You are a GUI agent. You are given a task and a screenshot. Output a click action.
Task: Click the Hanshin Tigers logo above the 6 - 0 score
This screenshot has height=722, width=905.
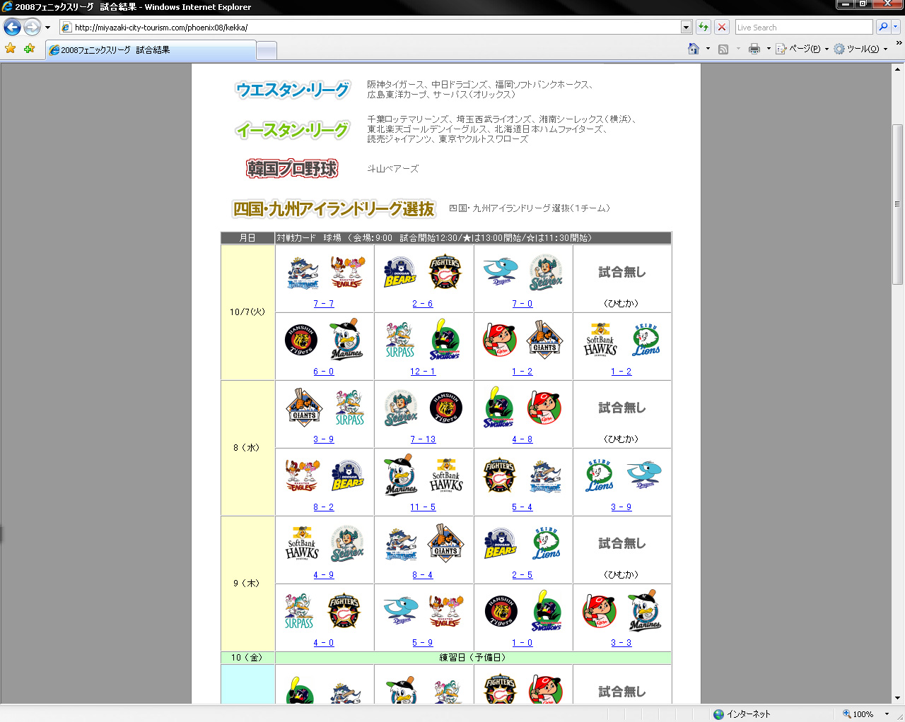(301, 341)
